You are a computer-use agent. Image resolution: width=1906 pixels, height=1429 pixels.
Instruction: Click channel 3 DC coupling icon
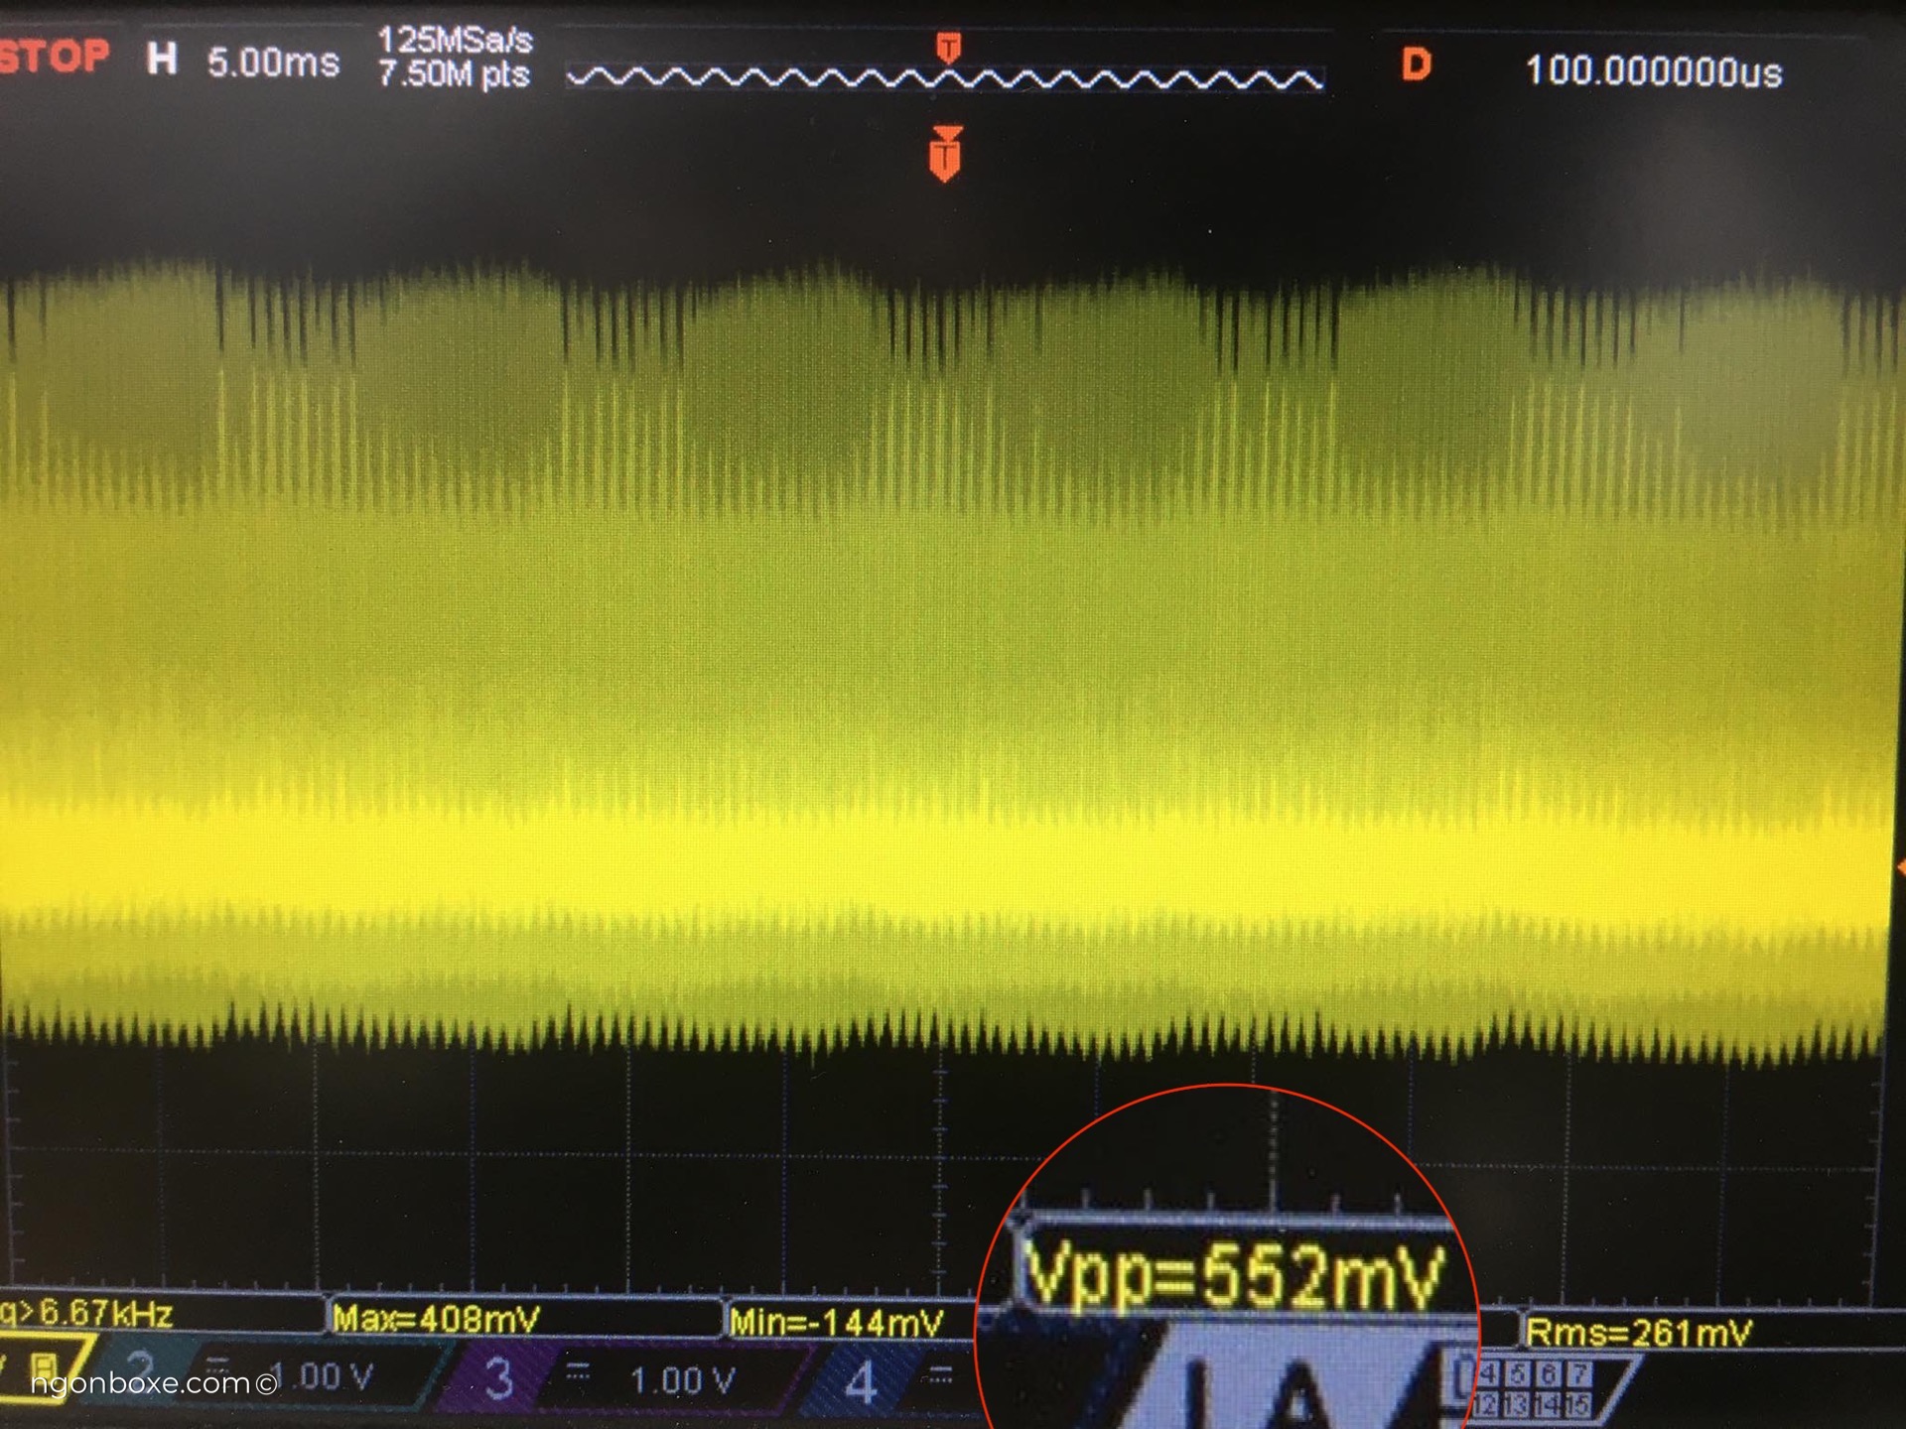pyautogui.click(x=578, y=1373)
